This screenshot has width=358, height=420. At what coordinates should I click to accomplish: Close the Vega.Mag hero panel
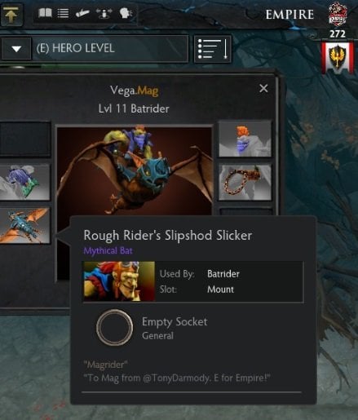click(263, 88)
